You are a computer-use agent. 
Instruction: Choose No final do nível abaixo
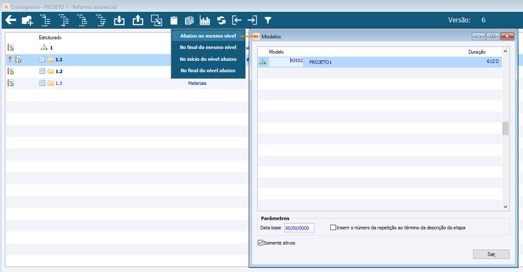(208, 71)
